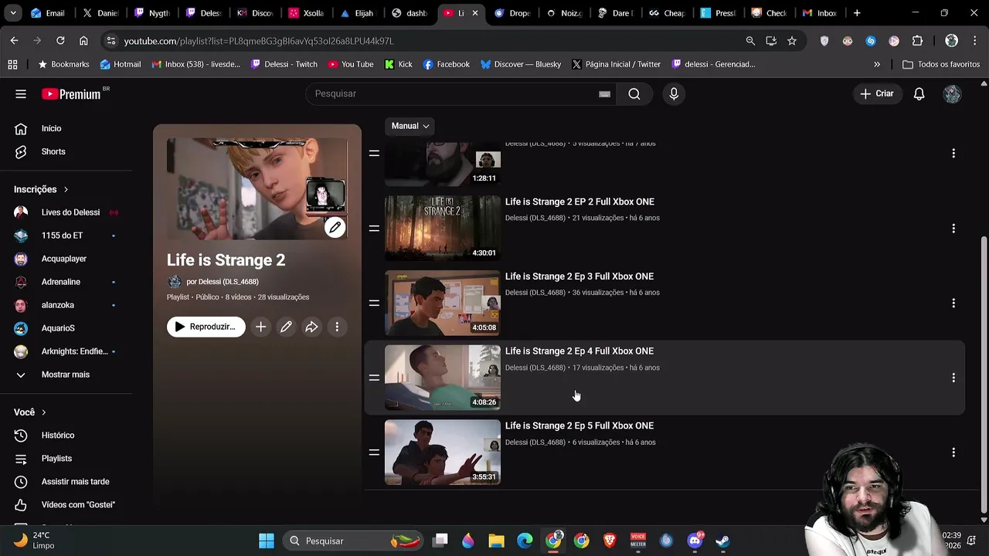This screenshot has height=556, width=989.
Task: Open Steam from taskbar
Action: tap(722, 541)
